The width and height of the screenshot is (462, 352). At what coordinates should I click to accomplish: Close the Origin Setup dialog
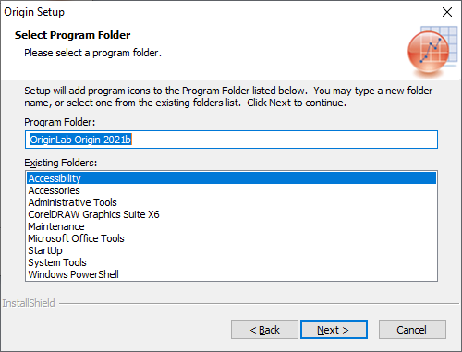click(x=447, y=12)
